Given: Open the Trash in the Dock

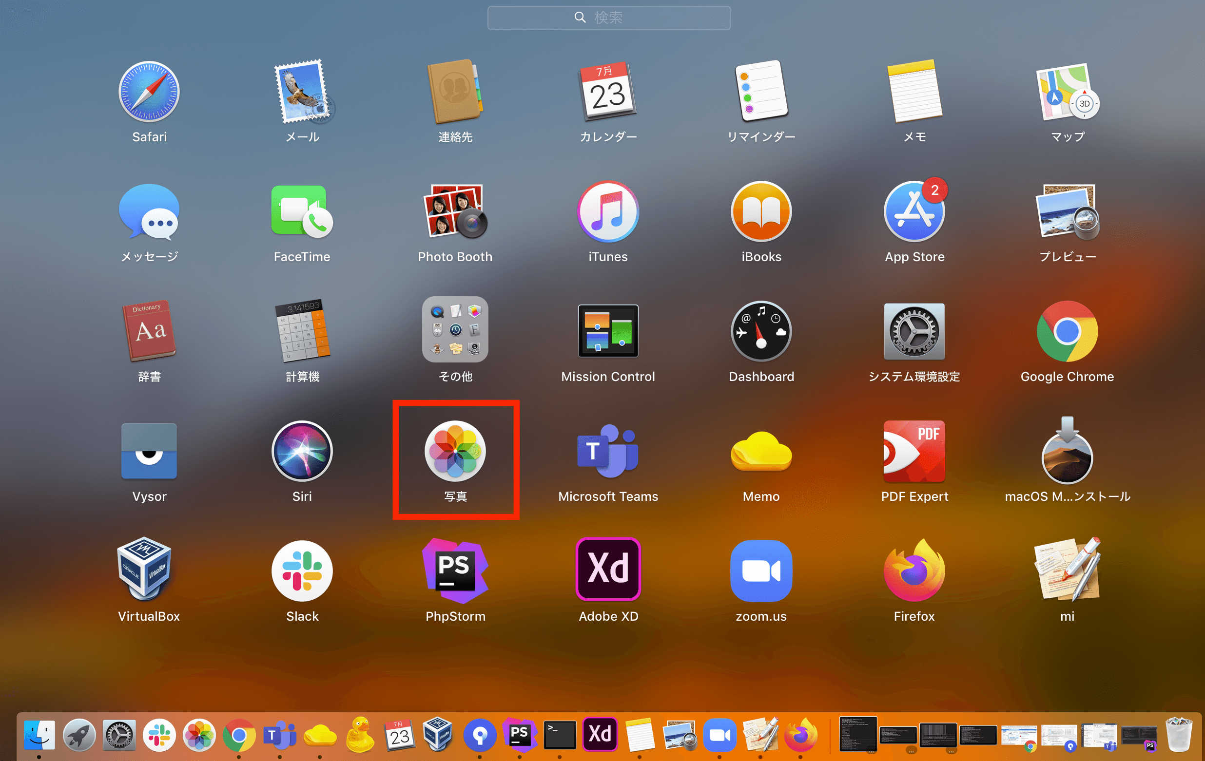Looking at the screenshot, I should point(1178,735).
